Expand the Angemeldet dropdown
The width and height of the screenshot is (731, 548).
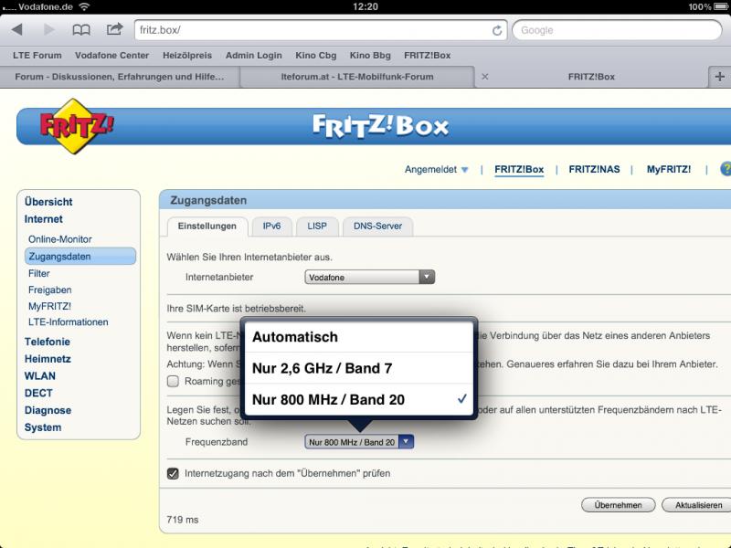click(436, 170)
